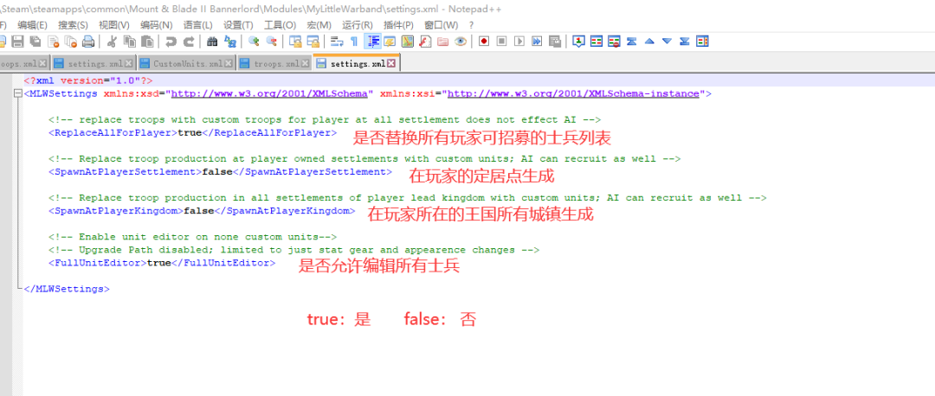Undo the last edit via toolbar

pyautogui.click(x=171, y=42)
